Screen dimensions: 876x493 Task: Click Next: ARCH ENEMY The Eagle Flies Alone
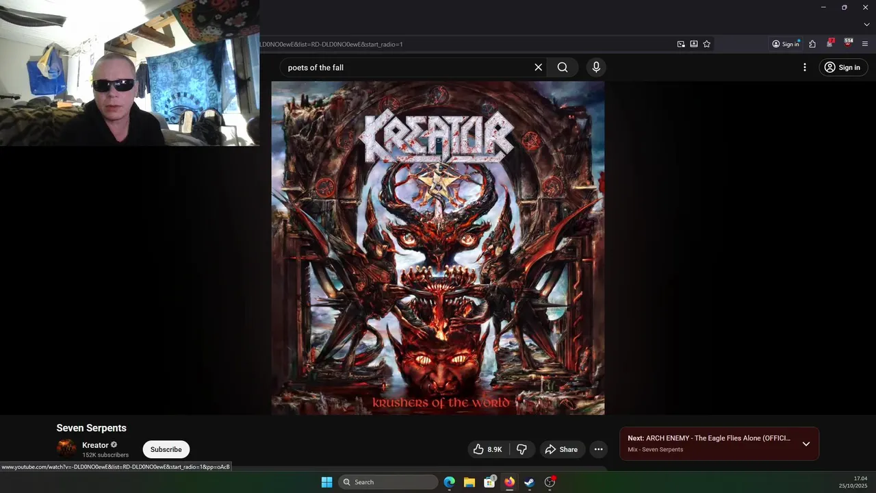click(709, 438)
